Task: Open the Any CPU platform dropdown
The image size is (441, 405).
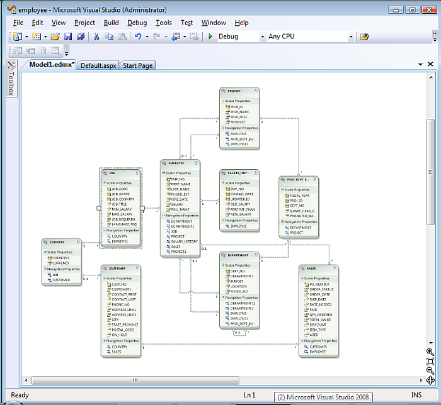Action: [x=351, y=36]
